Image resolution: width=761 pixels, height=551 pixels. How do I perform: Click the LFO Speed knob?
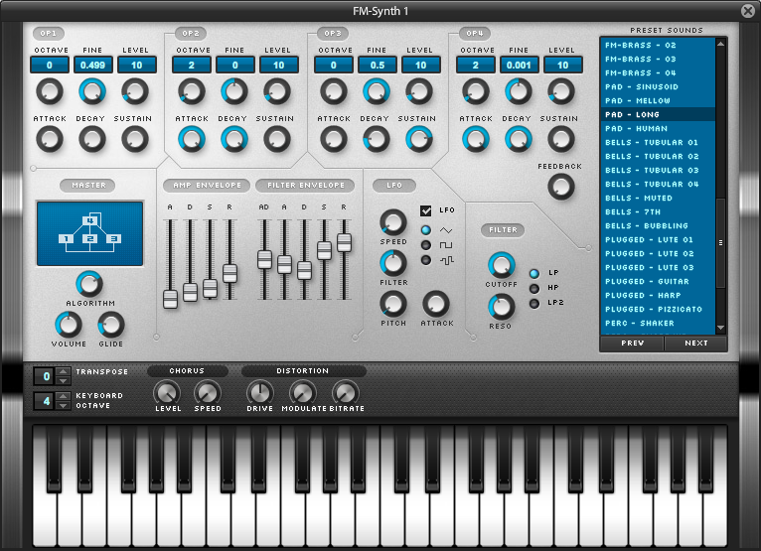tap(393, 222)
